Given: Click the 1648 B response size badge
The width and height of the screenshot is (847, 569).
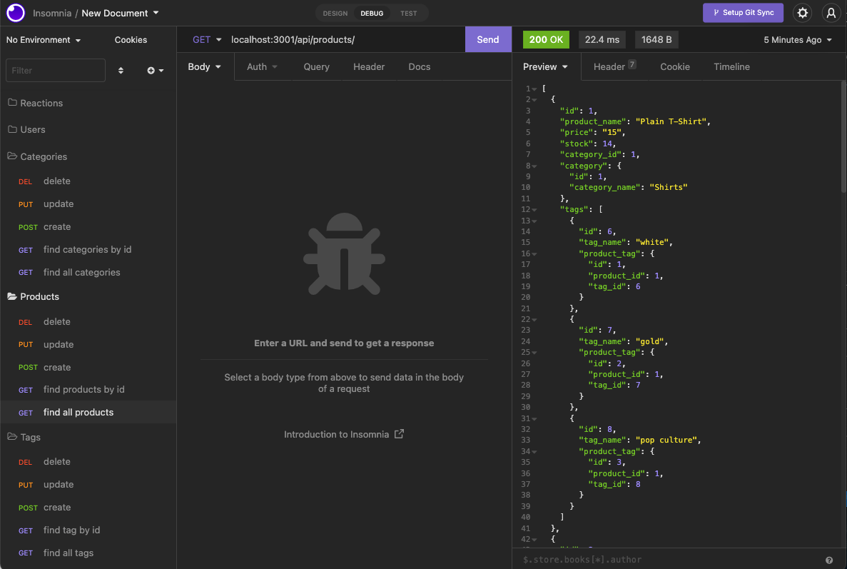Looking at the screenshot, I should pos(656,39).
